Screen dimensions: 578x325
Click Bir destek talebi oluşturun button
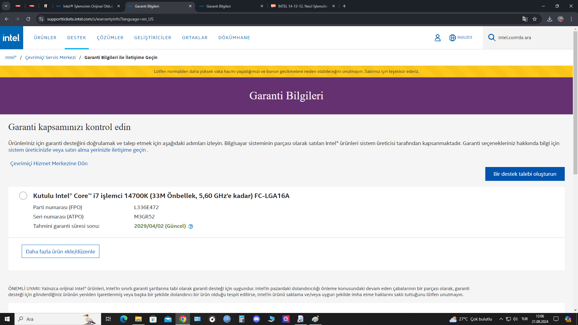(x=525, y=174)
